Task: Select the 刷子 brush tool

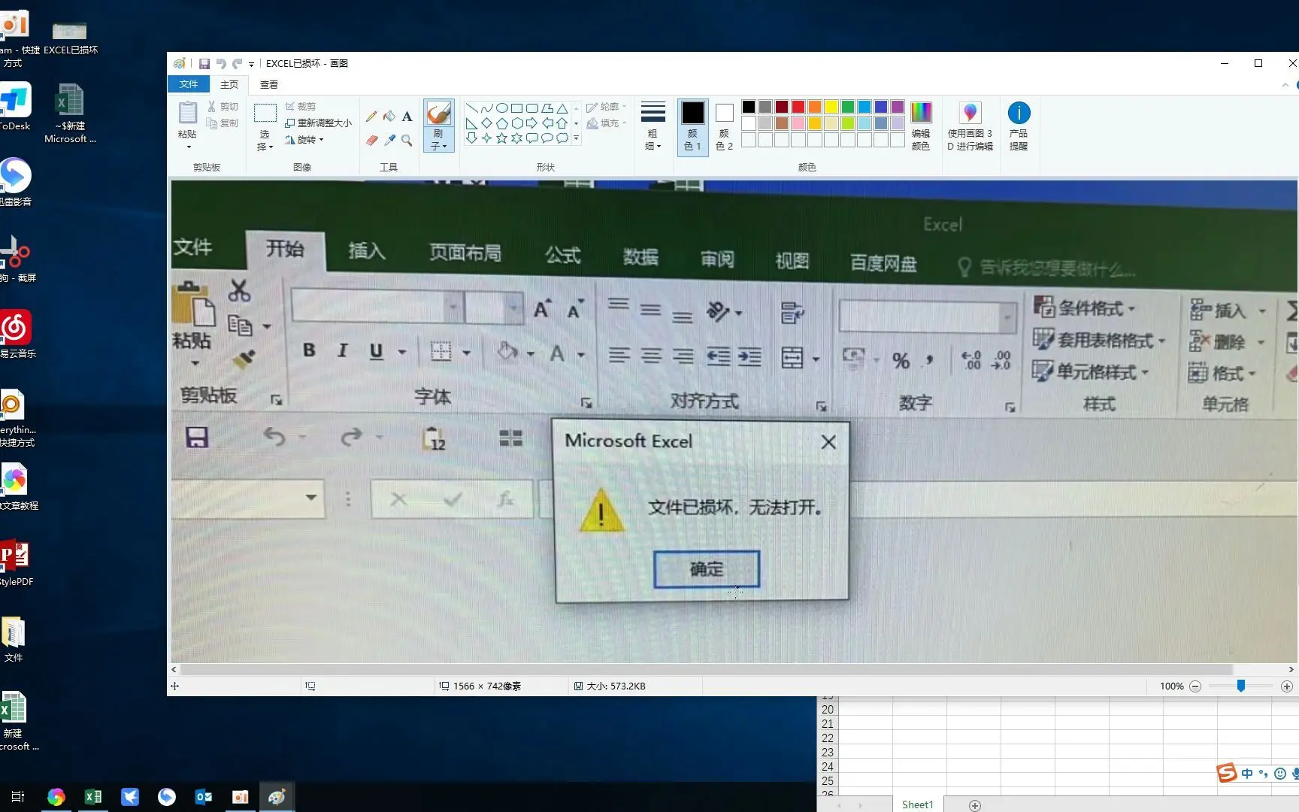Action: (438, 114)
